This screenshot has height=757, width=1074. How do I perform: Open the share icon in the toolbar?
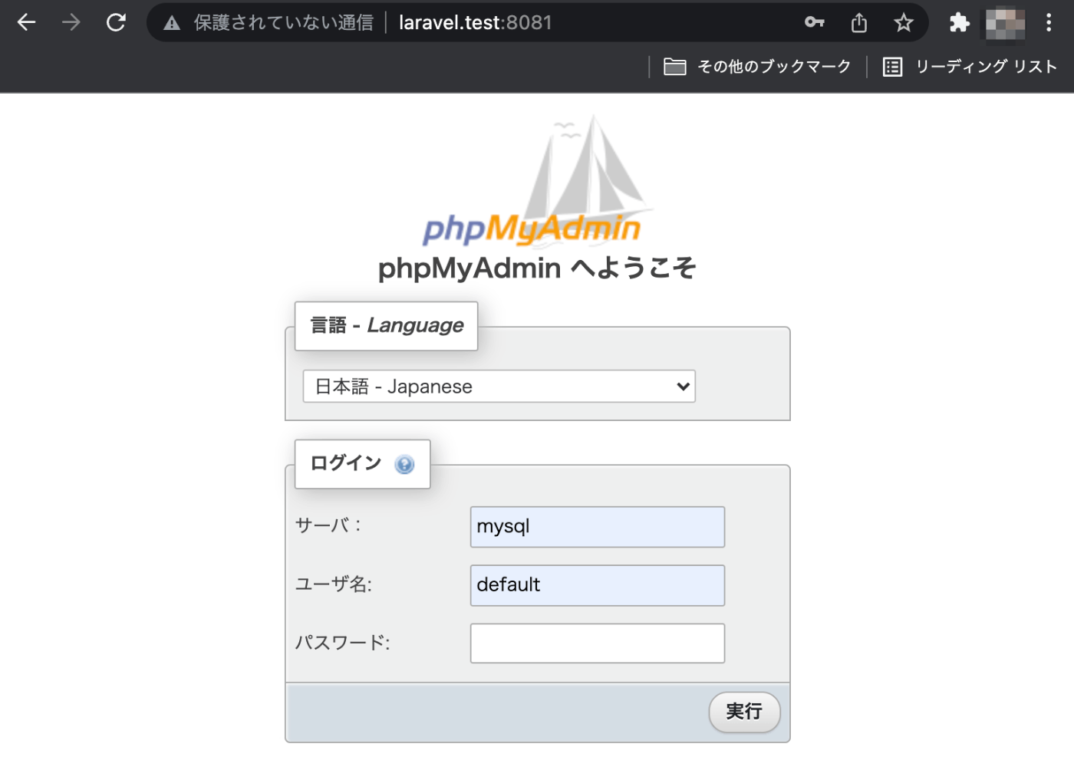[x=858, y=22]
